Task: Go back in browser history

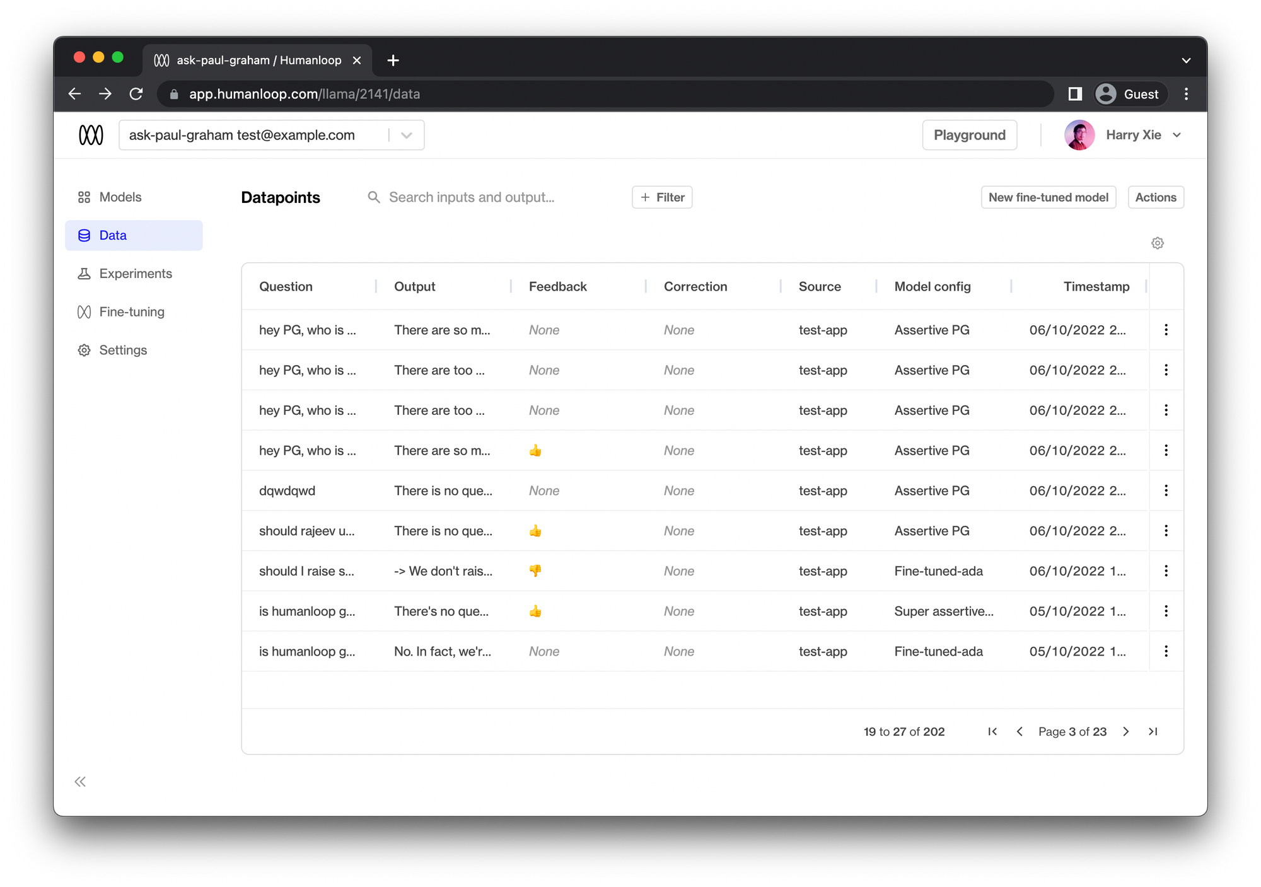Action: click(x=74, y=94)
